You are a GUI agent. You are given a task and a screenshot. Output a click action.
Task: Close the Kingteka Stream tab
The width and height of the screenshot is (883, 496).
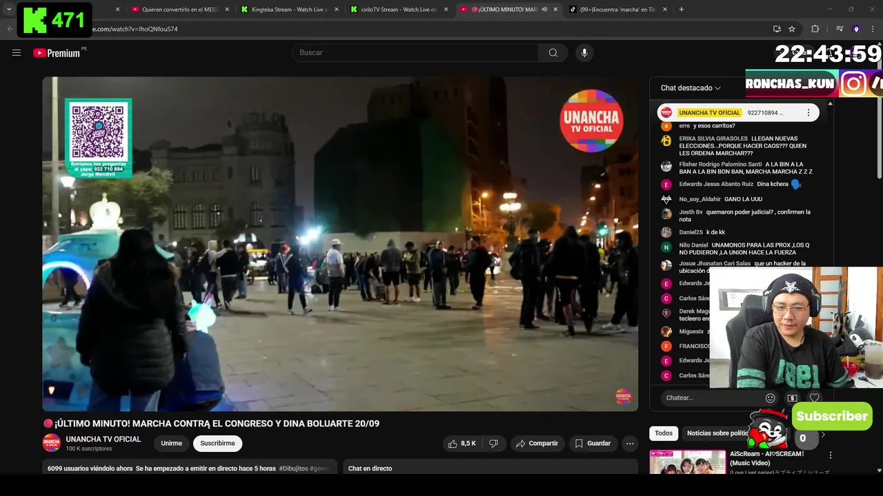pyautogui.click(x=337, y=10)
